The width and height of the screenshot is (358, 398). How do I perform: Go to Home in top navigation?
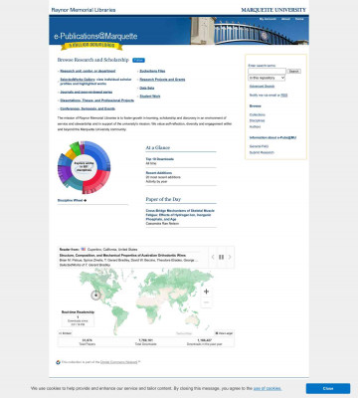tap(299, 19)
